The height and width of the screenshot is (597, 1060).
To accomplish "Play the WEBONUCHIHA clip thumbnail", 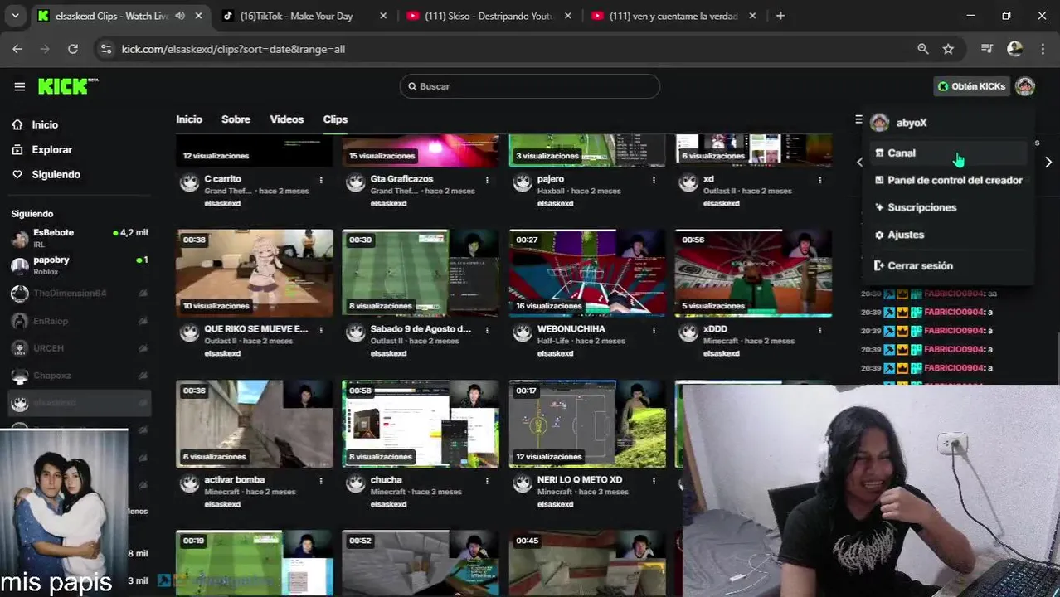I will 587,273.
